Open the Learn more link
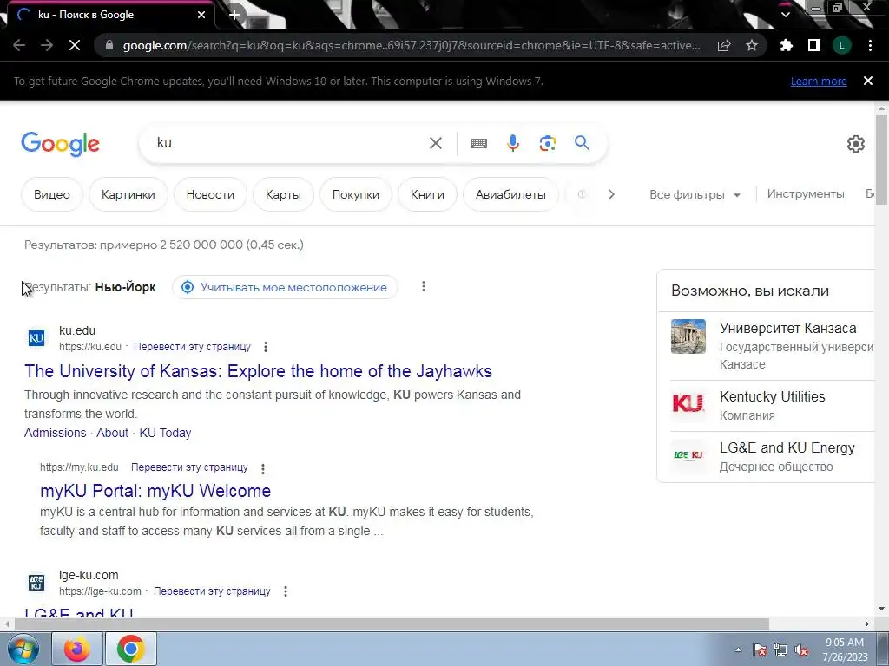The image size is (889, 666). click(x=819, y=81)
